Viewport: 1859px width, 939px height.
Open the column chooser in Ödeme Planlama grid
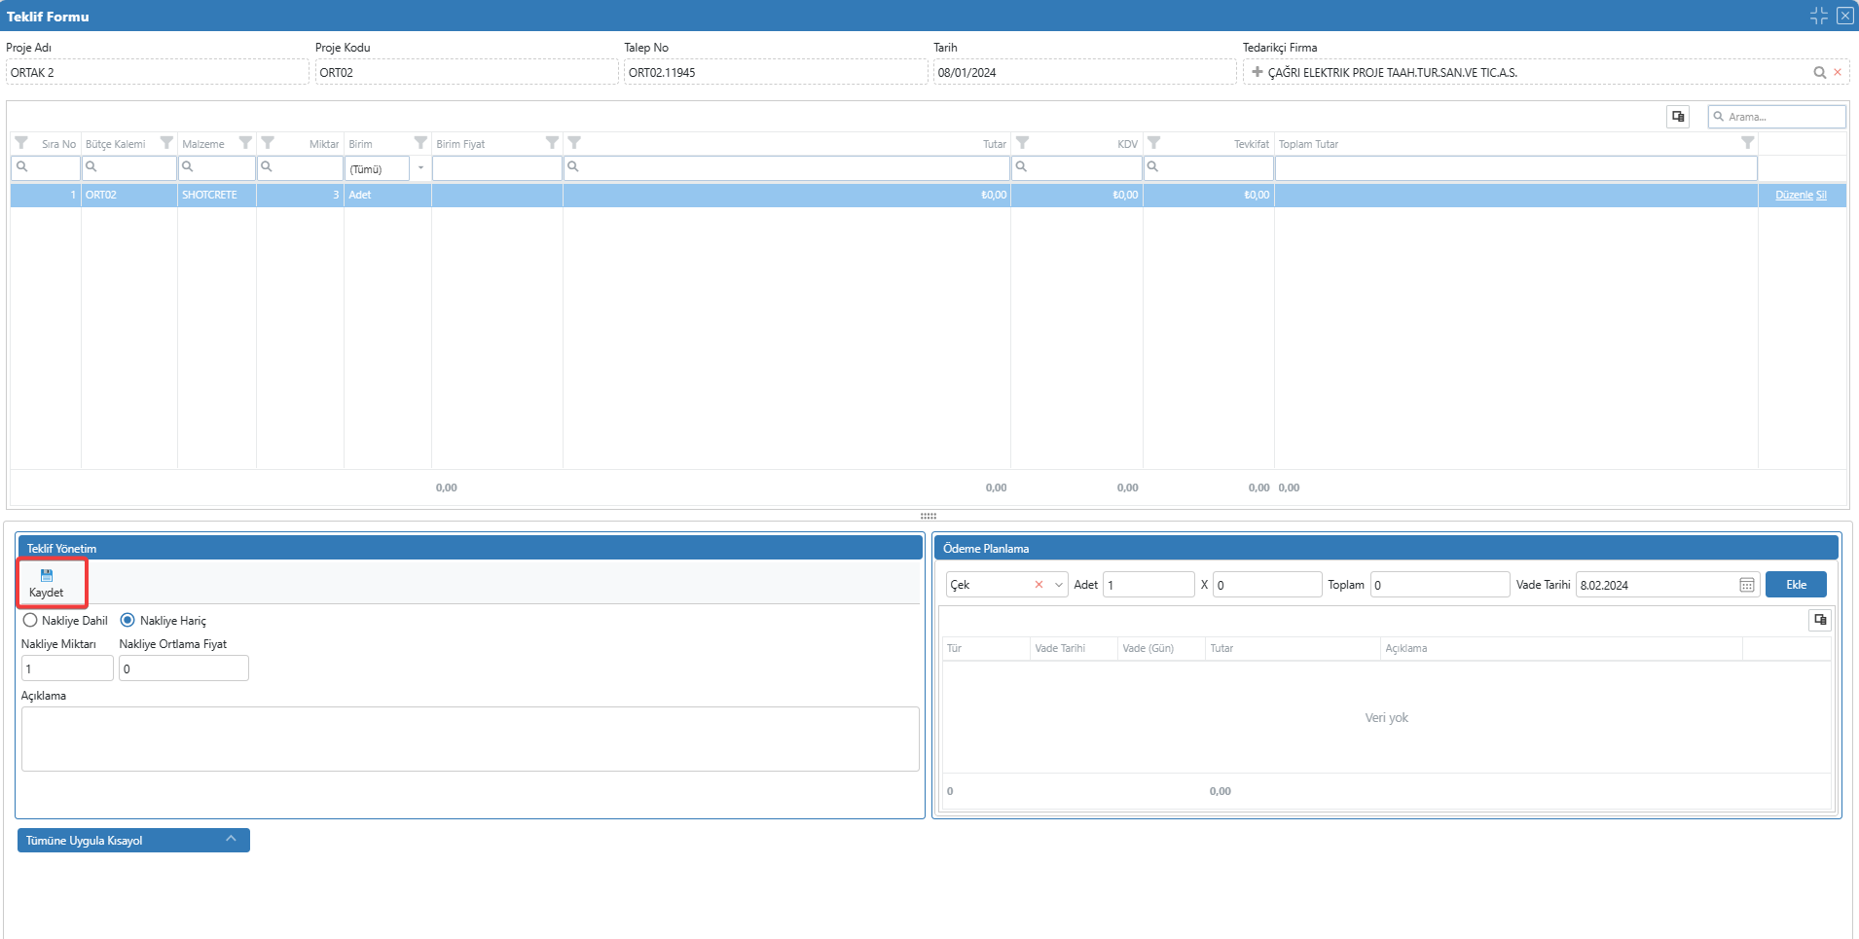[1819, 620]
